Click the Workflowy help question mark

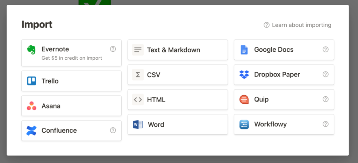(x=325, y=124)
